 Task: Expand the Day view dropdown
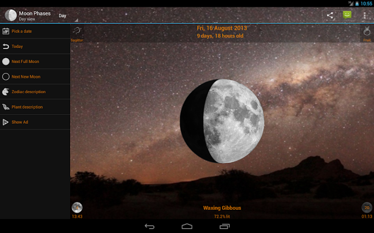(68, 16)
